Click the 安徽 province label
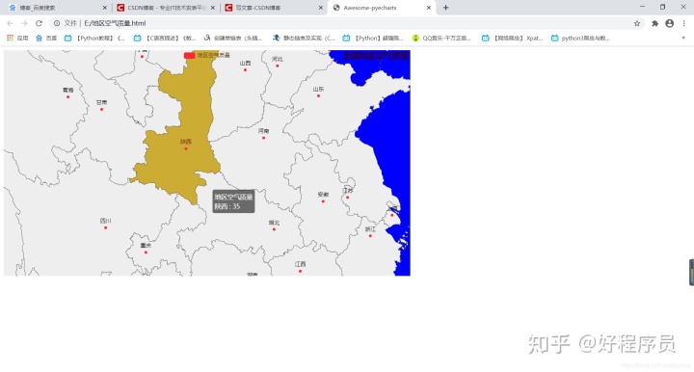The height and width of the screenshot is (372, 694). pos(323,194)
